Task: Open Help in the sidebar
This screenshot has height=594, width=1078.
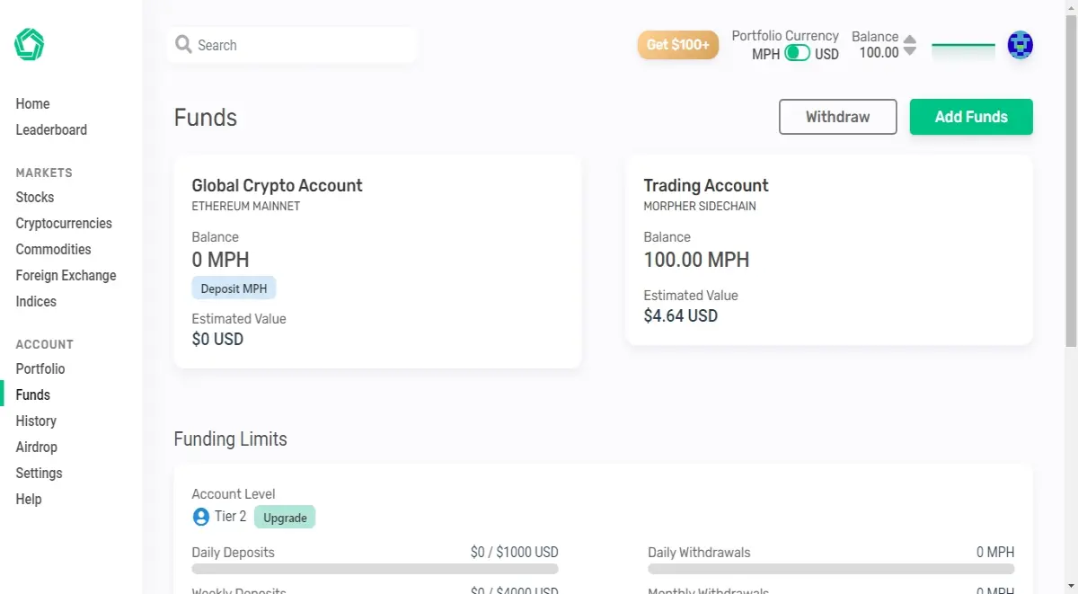Action: point(29,500)
